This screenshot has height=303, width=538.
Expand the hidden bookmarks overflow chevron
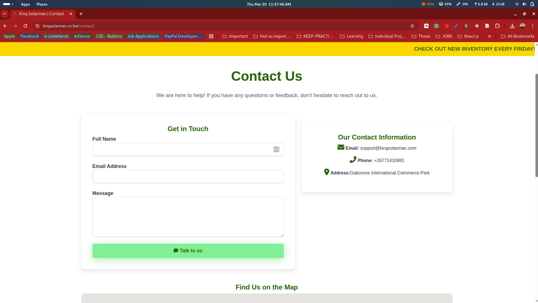click(x=489, y=36)
